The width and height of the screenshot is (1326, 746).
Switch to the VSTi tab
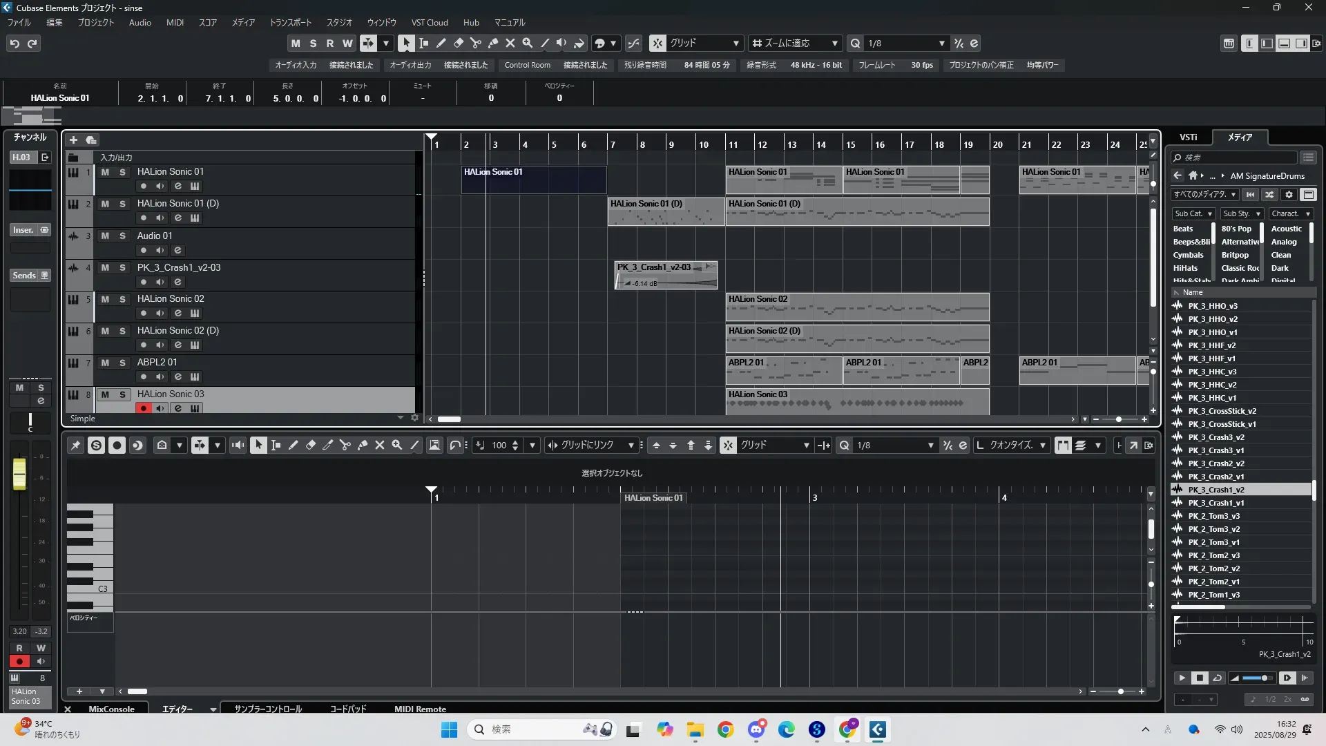point(1188,137)
